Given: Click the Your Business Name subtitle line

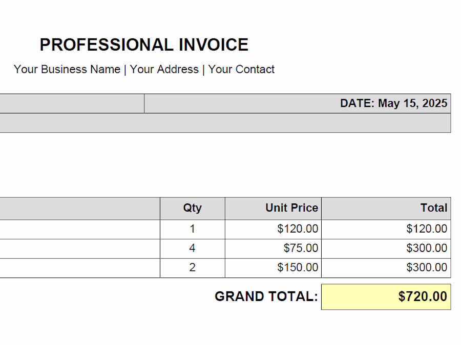Looking at the screenshot, I should click(x=144, y=70).
